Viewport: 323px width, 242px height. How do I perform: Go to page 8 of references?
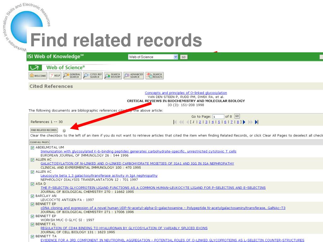pos(238,122)
